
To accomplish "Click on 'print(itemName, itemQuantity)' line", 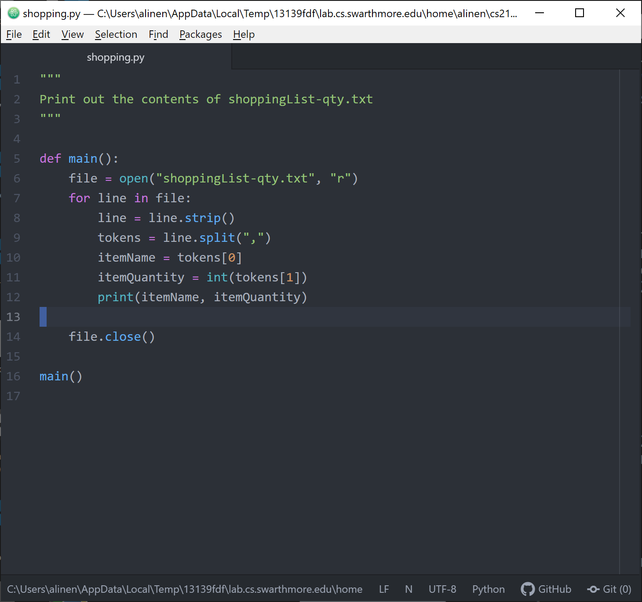I will [x=202, y=297].
